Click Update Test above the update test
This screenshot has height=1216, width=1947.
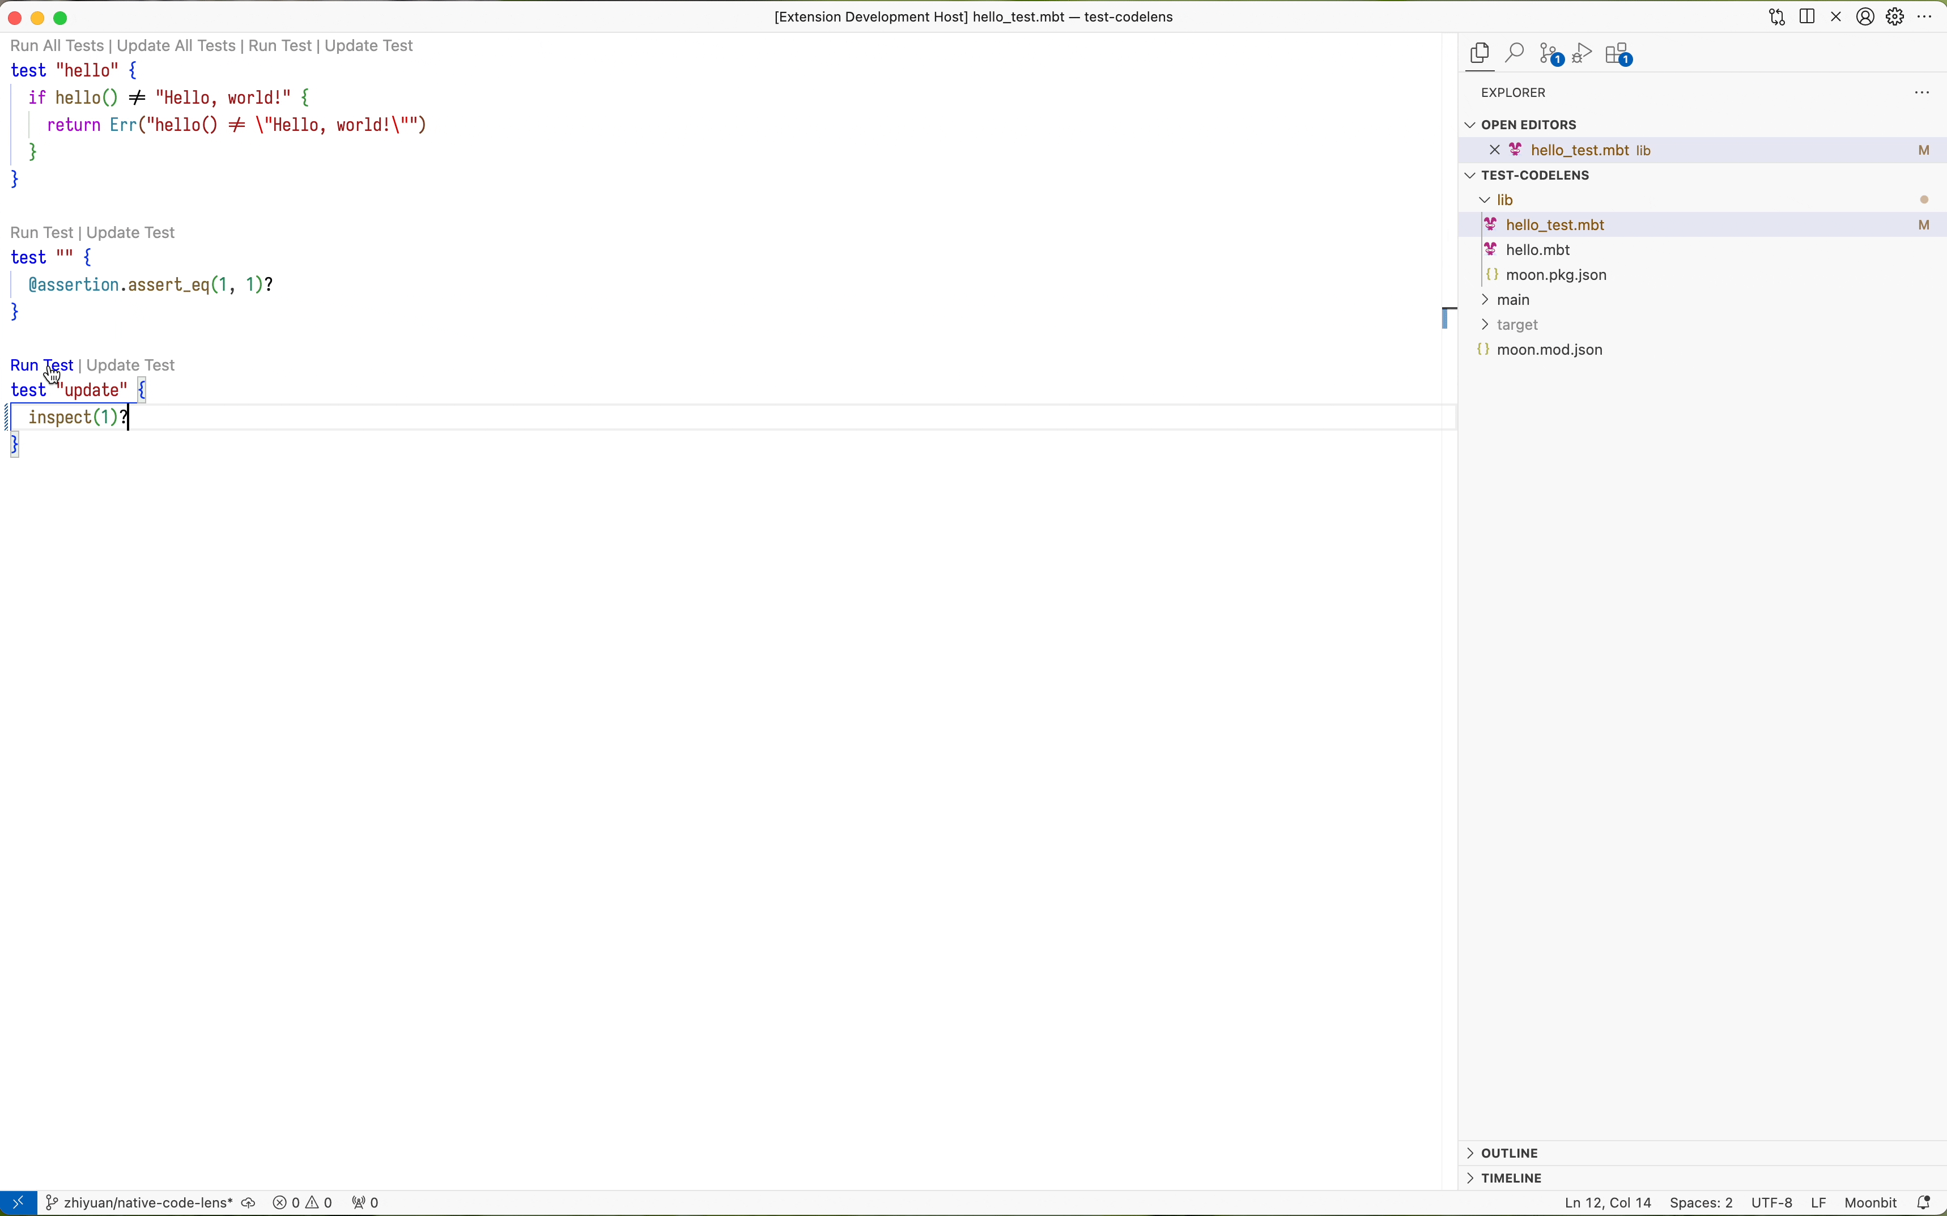(130, 364)
